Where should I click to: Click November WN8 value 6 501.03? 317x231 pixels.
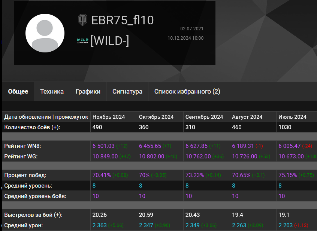pyautogui.click(x=103, y=146)
